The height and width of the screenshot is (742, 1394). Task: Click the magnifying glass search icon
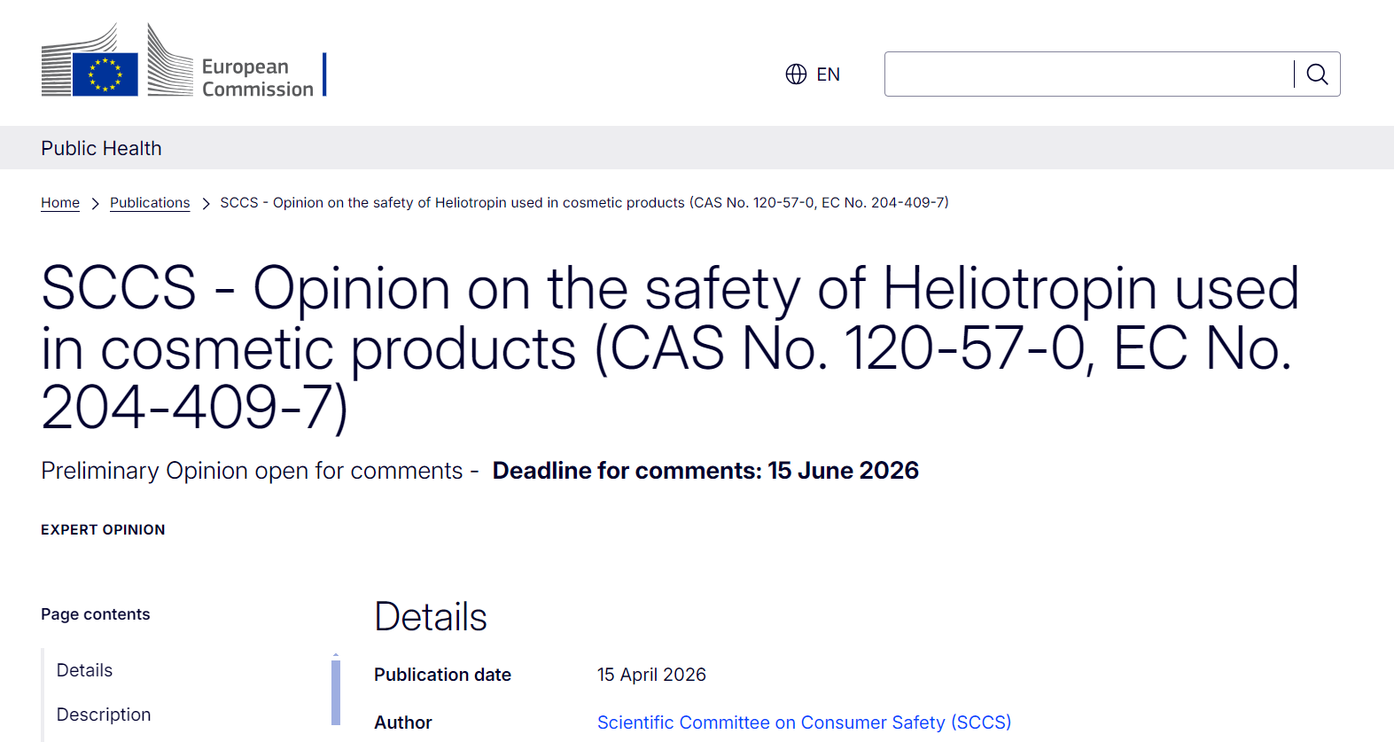pyautogui.click(x=1317, y=74)
